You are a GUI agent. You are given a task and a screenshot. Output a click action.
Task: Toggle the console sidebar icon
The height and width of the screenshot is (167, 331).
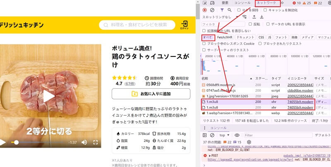[x=204, y=135]
